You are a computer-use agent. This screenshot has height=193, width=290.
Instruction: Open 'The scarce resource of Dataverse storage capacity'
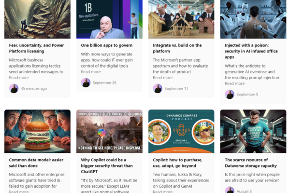251,163
